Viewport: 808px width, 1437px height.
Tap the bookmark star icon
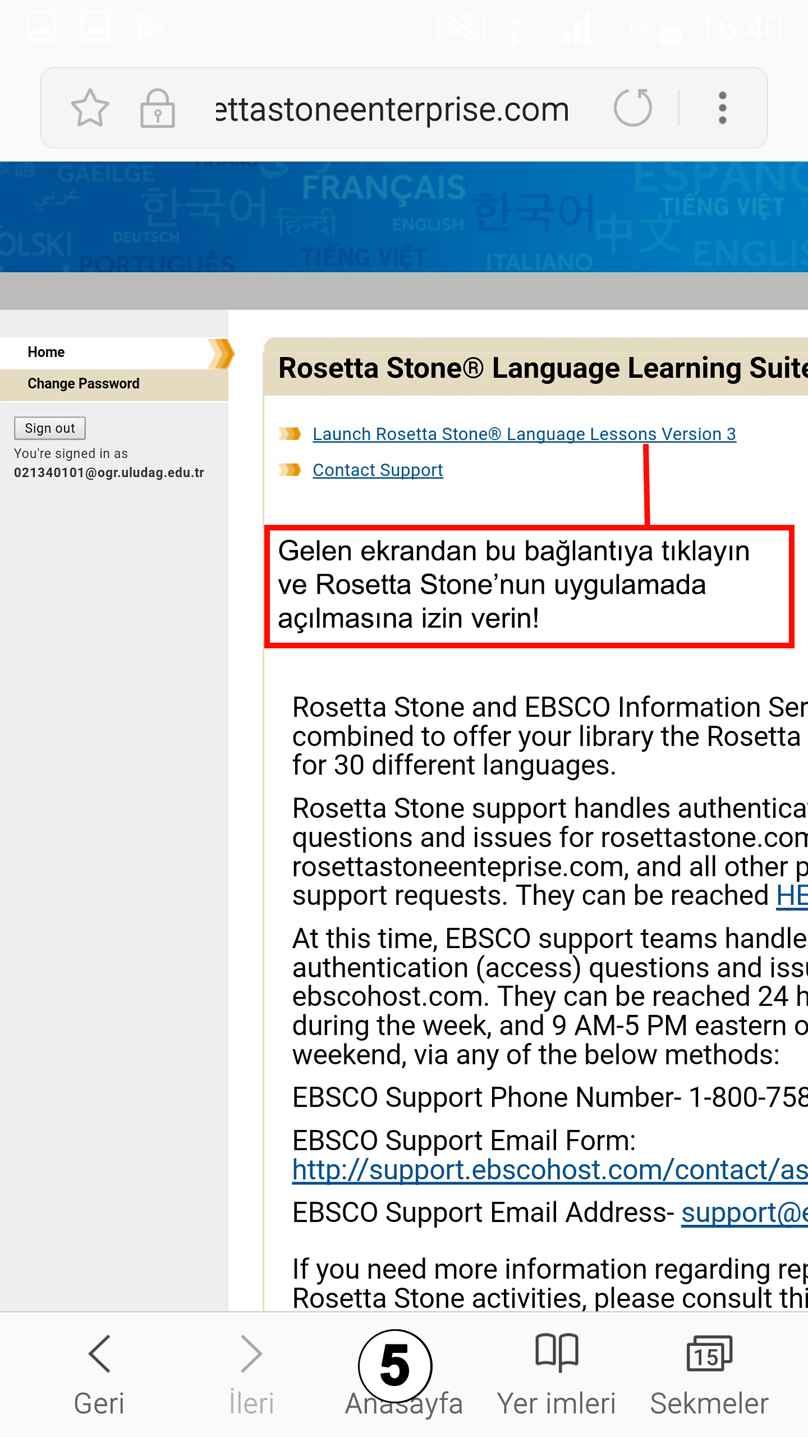coord(90,108)
